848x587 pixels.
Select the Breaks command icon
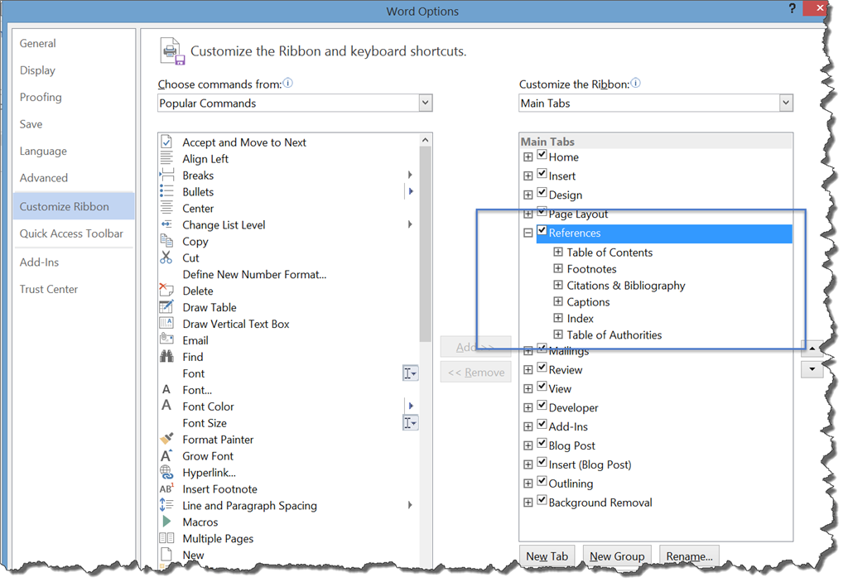coord(166,175)
